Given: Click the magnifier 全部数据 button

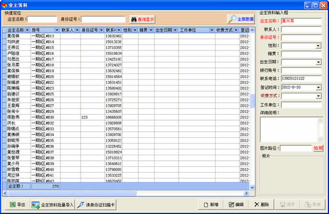Looking at the screenshot, I should tap(241, 19).
